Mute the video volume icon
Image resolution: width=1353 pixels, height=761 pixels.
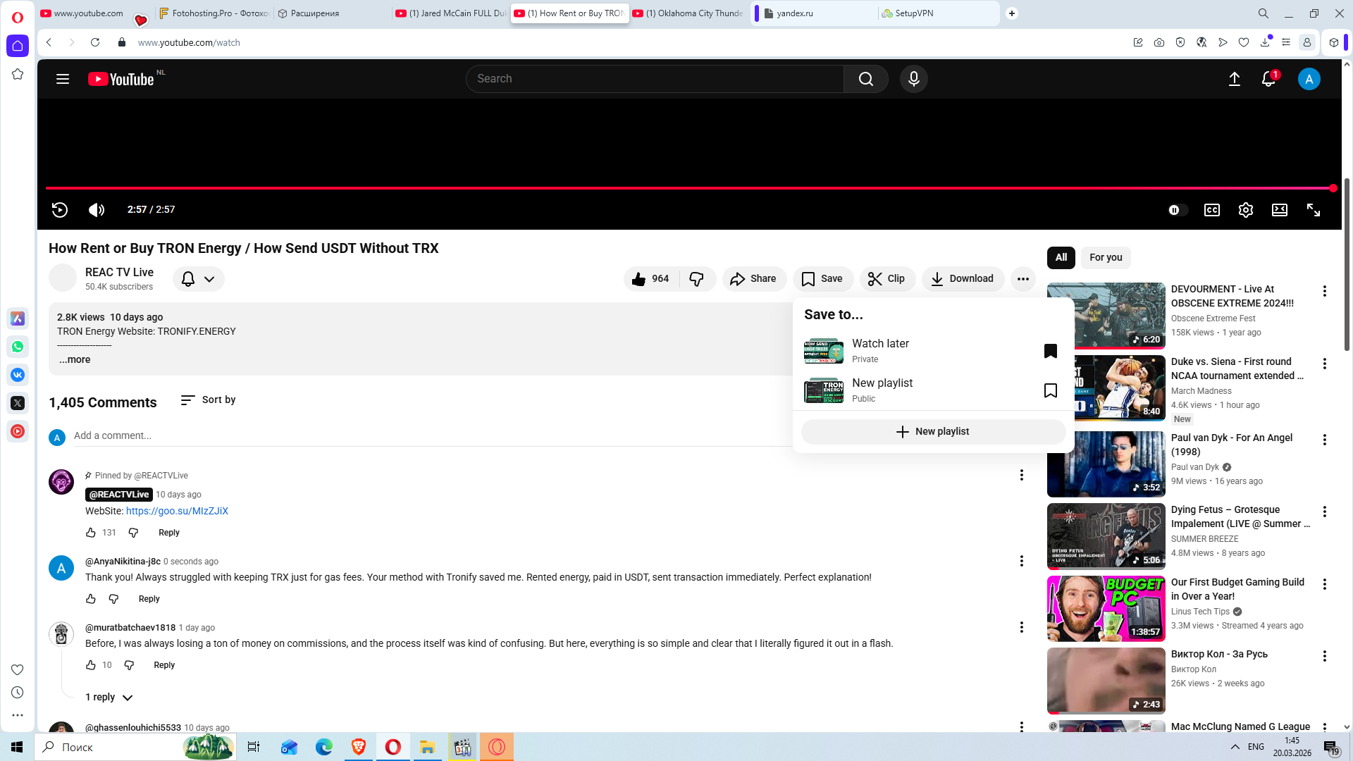[97, 210]
